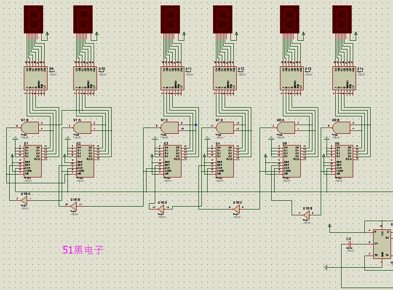Select the U7:B AND gate symbol

click(x=30, y=127)
